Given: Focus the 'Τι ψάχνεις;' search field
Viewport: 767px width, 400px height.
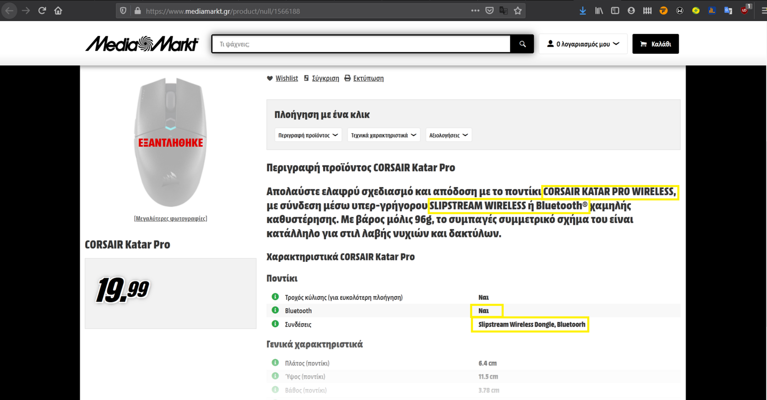Looking at the screenshot, I should [361, 44].
